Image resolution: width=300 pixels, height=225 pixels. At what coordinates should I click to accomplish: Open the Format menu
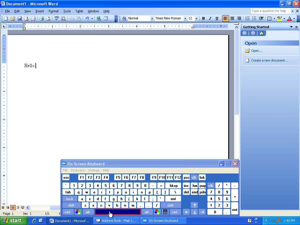[x=54, y=11]
